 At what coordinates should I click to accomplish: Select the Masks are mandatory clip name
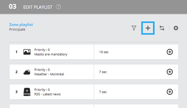(x=51, y=54)
